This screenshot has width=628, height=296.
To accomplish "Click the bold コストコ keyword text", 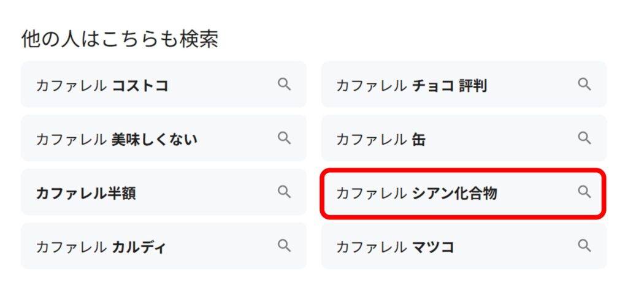I will (x=140, y=85).
